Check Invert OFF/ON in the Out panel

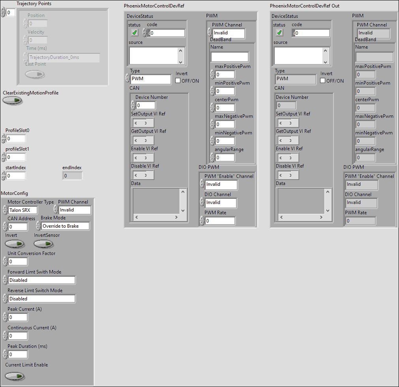click(x=322, y=81)
